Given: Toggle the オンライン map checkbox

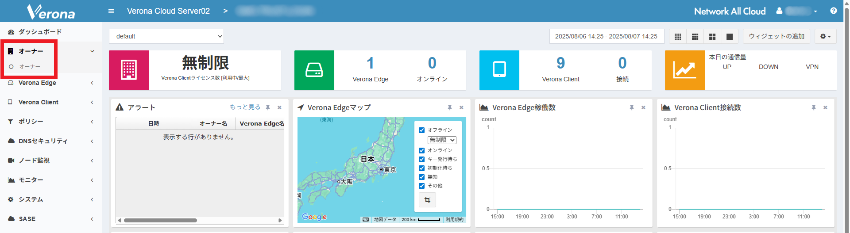Looking at the screenshot, I should [422, 150].
